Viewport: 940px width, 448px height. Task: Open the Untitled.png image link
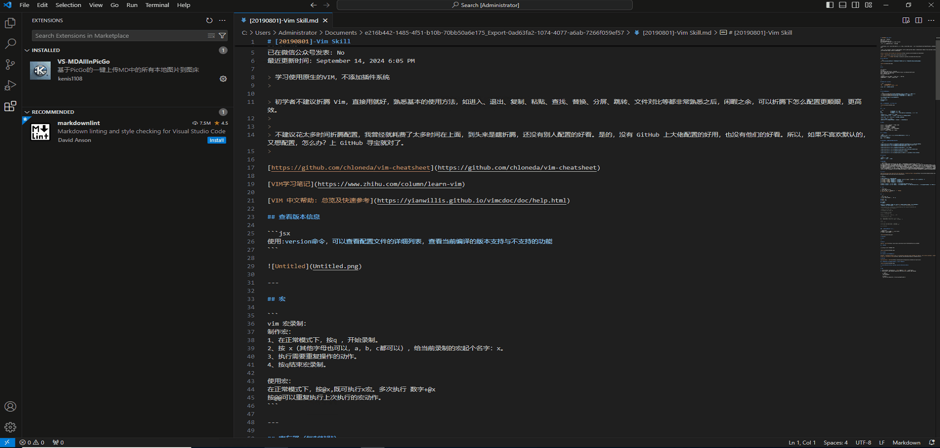coord(335,266)
